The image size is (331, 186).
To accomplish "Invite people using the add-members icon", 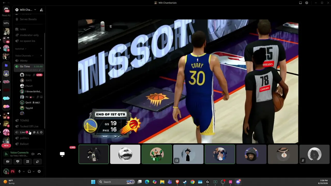I will pos(41,10).
